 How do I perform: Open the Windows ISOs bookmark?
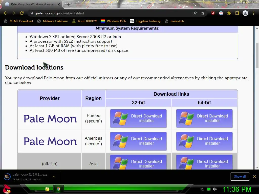tap(114, 21)
